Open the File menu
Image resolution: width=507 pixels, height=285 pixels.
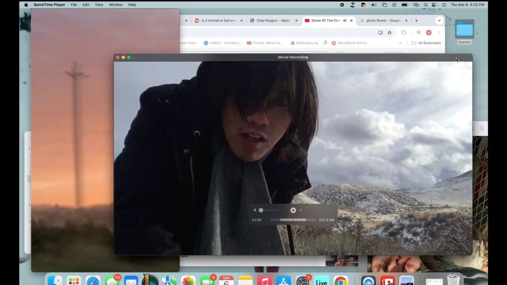point(74,5)
